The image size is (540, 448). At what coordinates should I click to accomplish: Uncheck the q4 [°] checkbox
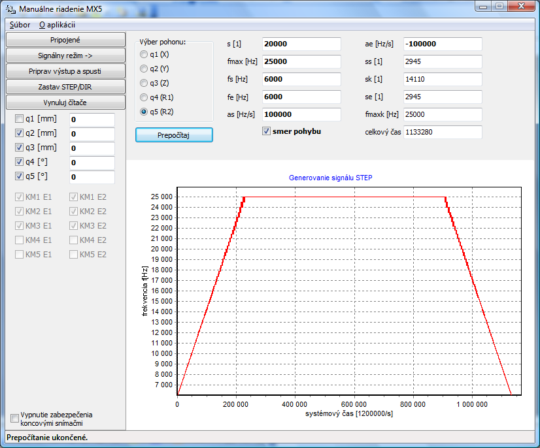(x=20, y=162)
